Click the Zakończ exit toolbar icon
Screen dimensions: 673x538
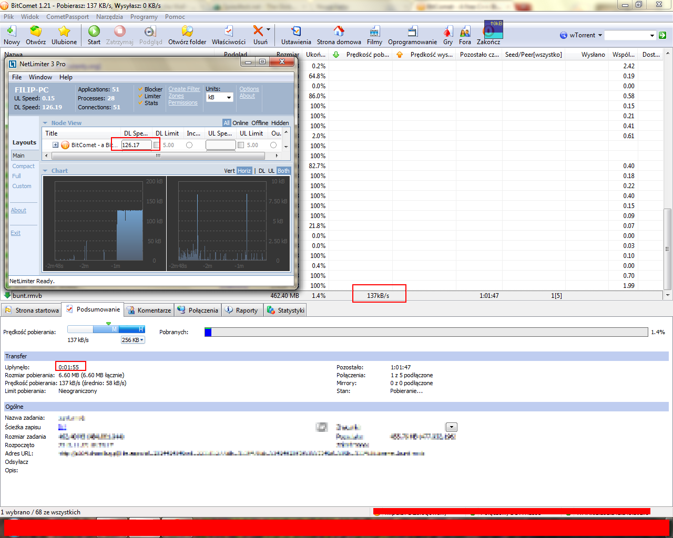pos(488,31)
